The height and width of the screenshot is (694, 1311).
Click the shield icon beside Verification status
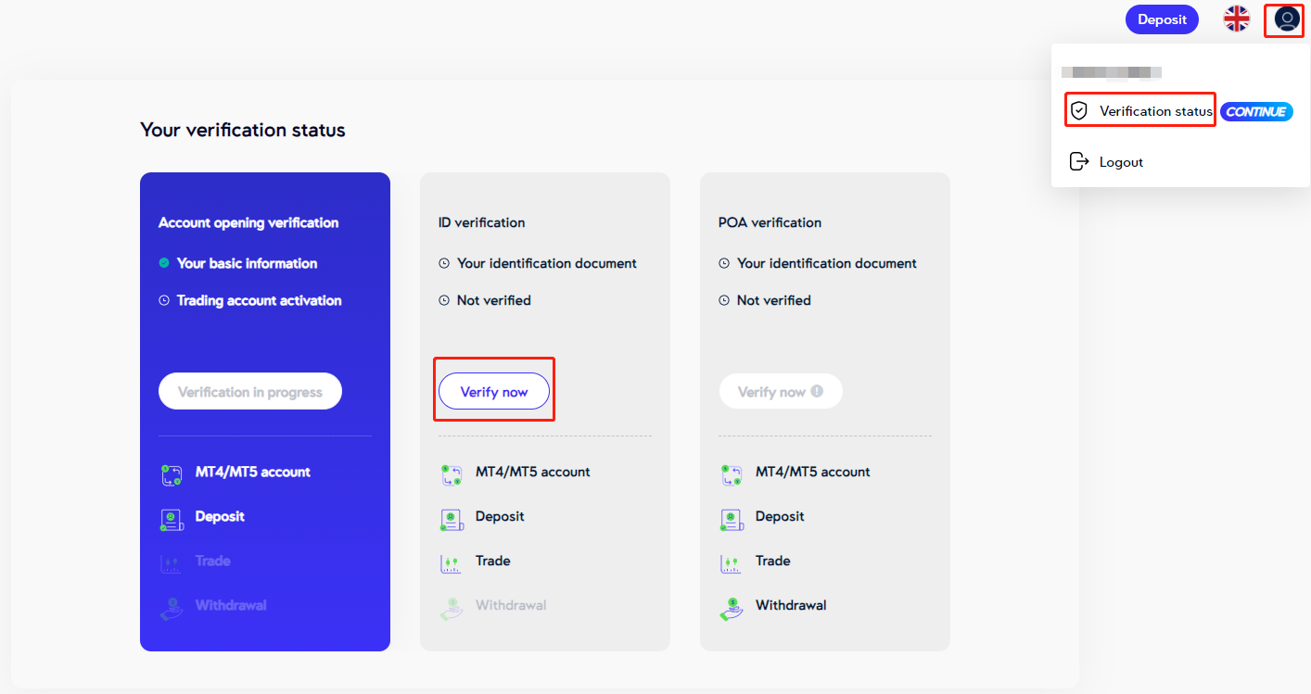point(1078,111)
